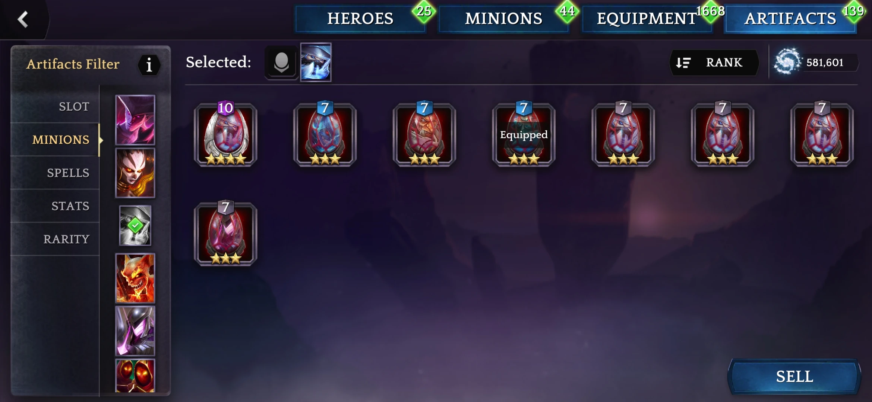Switch to the HEROES tab
This screenshot has height=402, width=872.
point(360,19)
